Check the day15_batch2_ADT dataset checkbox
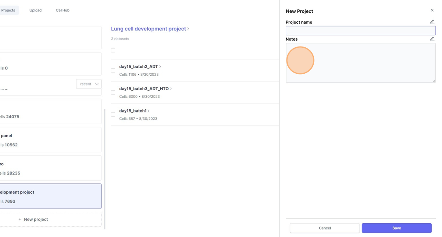The height and width of the screenshot is (237, 442). [113, 71]
